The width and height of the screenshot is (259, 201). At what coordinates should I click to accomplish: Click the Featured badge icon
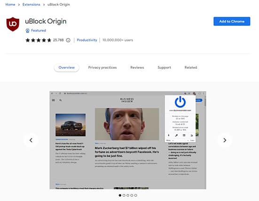[x=27, y=31]
